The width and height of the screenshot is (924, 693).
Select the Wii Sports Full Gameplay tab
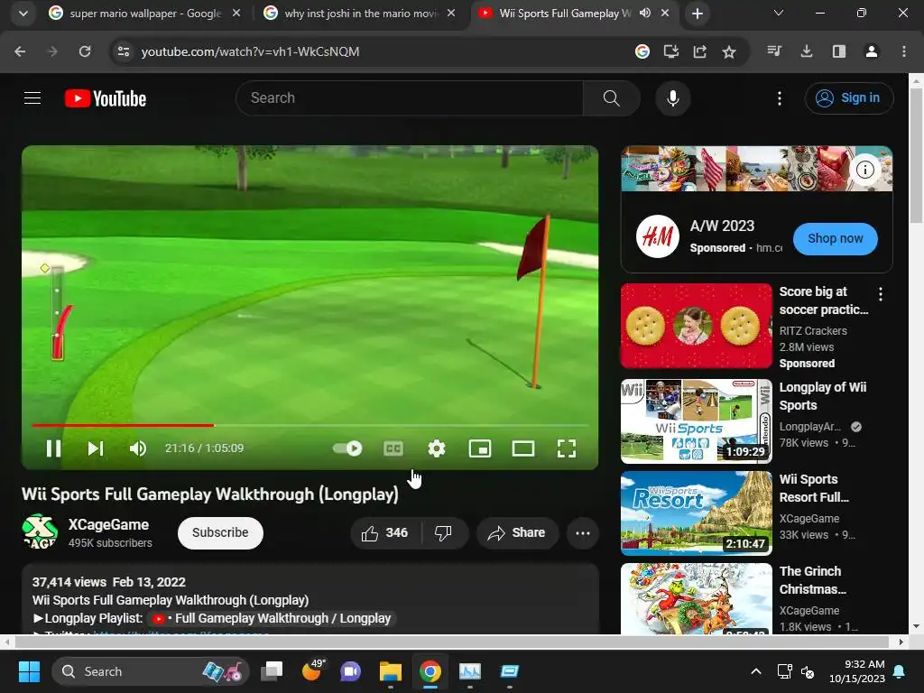click(564, 14)
